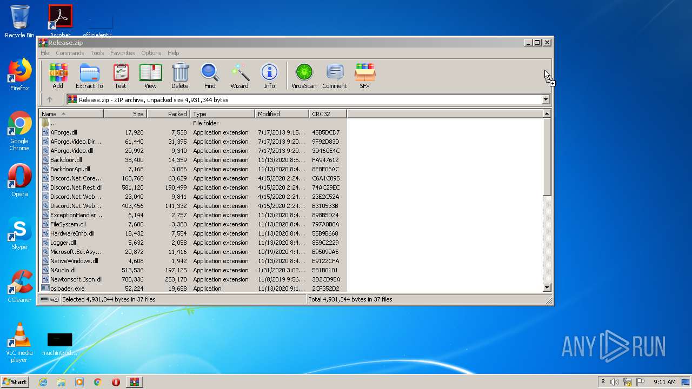Viewport: 692px width, 389px height.
Task: Click WinRAR taskbar button
Action: coord(134,382)
